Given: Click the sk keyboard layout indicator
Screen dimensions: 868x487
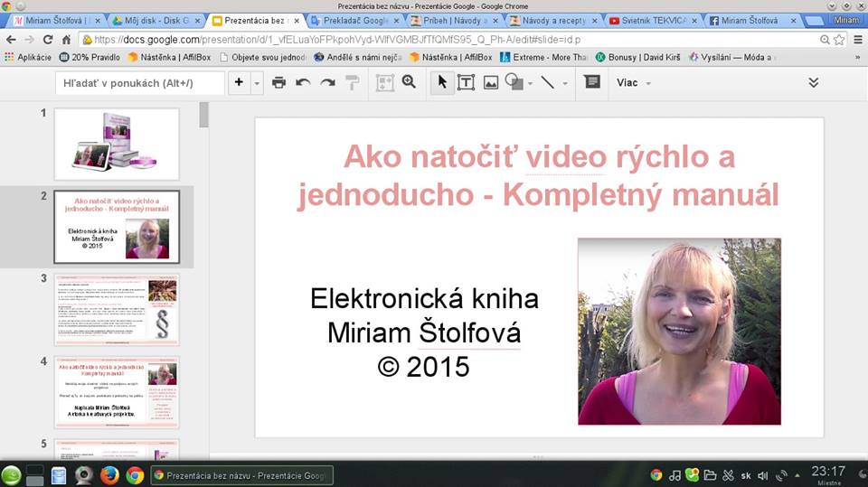Looking at the screenshot, I should (746, 475).
